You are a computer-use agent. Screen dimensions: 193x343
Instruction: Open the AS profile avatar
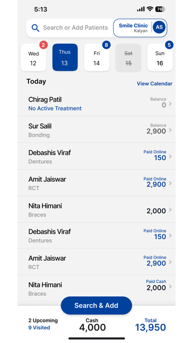click(159, 27)
